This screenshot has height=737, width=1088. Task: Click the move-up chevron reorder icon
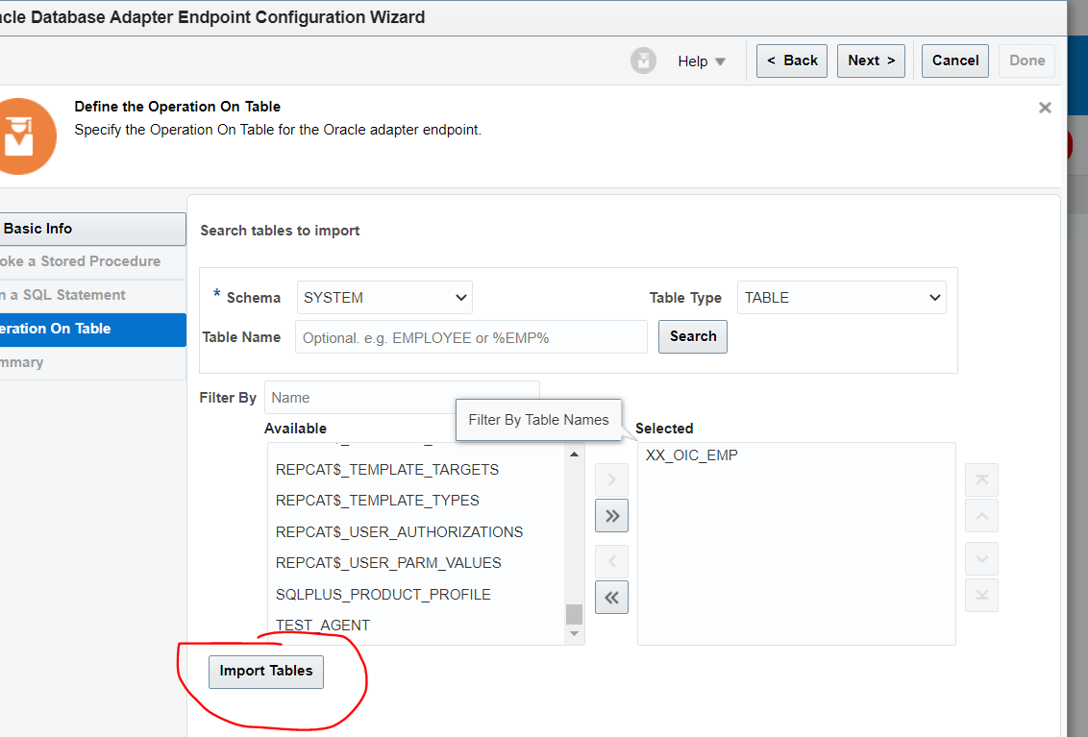point(981,515)
